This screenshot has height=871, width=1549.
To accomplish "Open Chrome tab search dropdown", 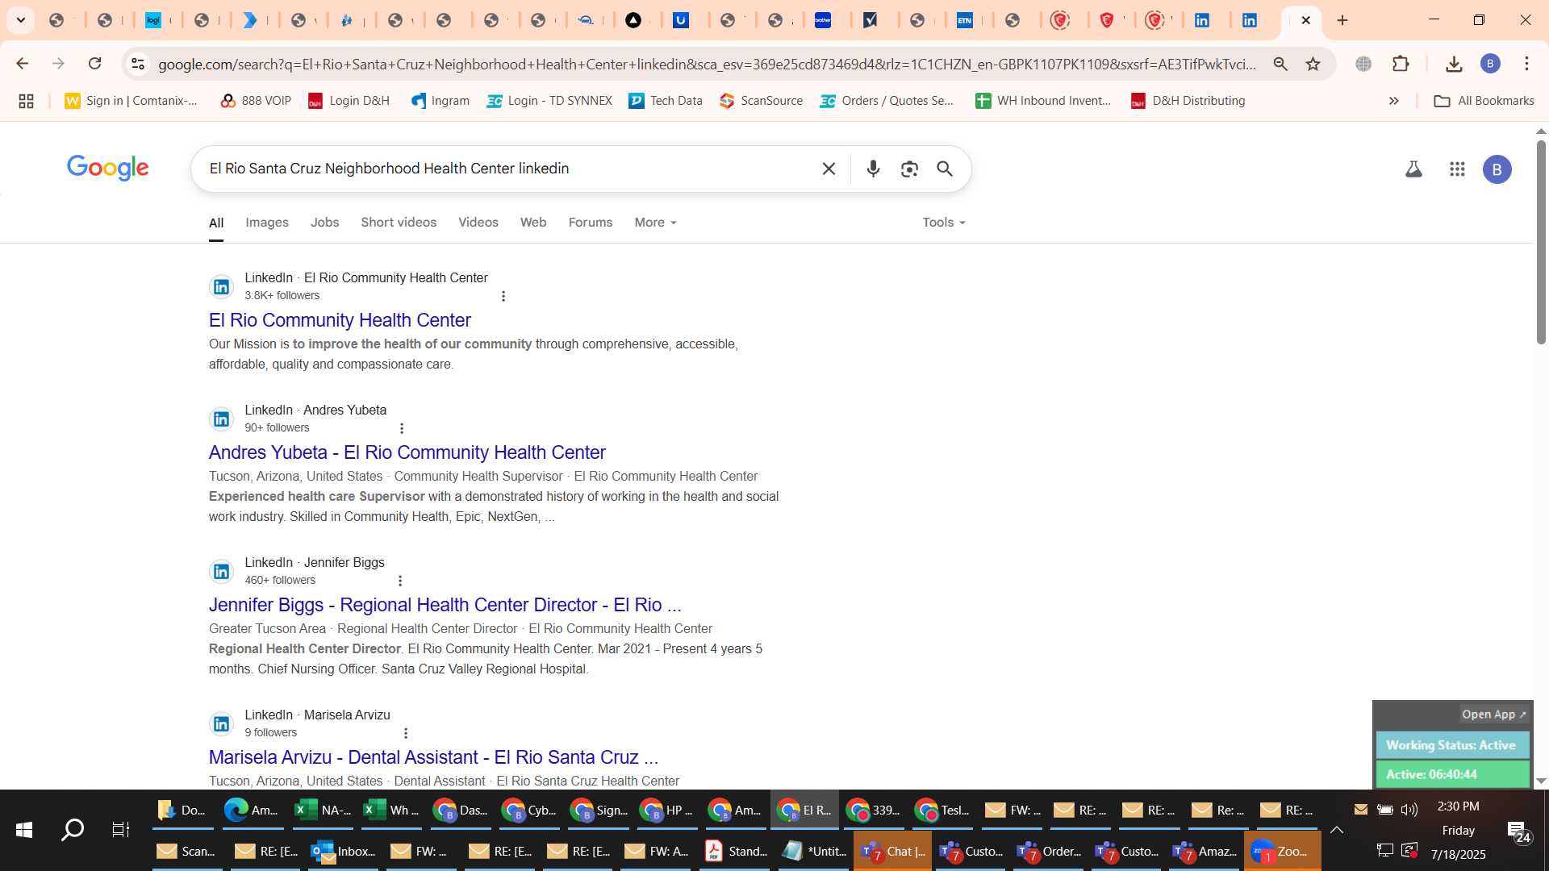I will point(21,20).
